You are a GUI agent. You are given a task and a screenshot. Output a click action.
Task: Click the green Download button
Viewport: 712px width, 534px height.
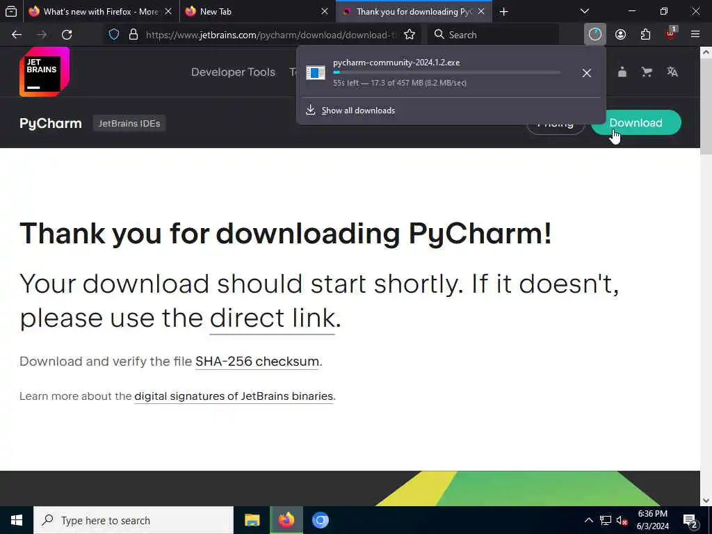coord(636,122)
